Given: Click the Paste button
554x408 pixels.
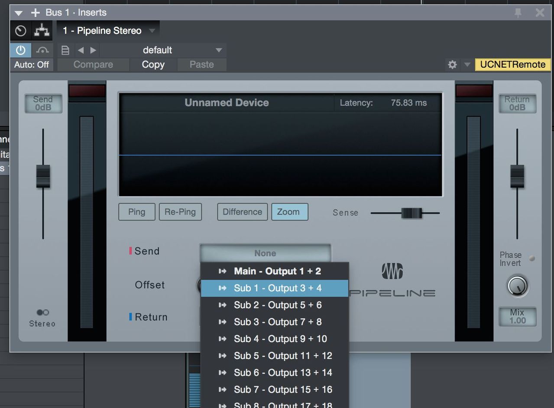Looking at the screenshot, I should (202, 65).
